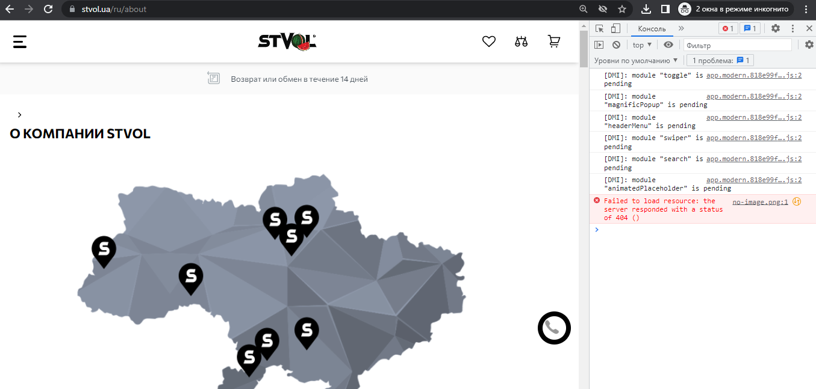Click the STVOL watermelon logo
This screenshot has width=816, height=389.
(x=287, y=41)
